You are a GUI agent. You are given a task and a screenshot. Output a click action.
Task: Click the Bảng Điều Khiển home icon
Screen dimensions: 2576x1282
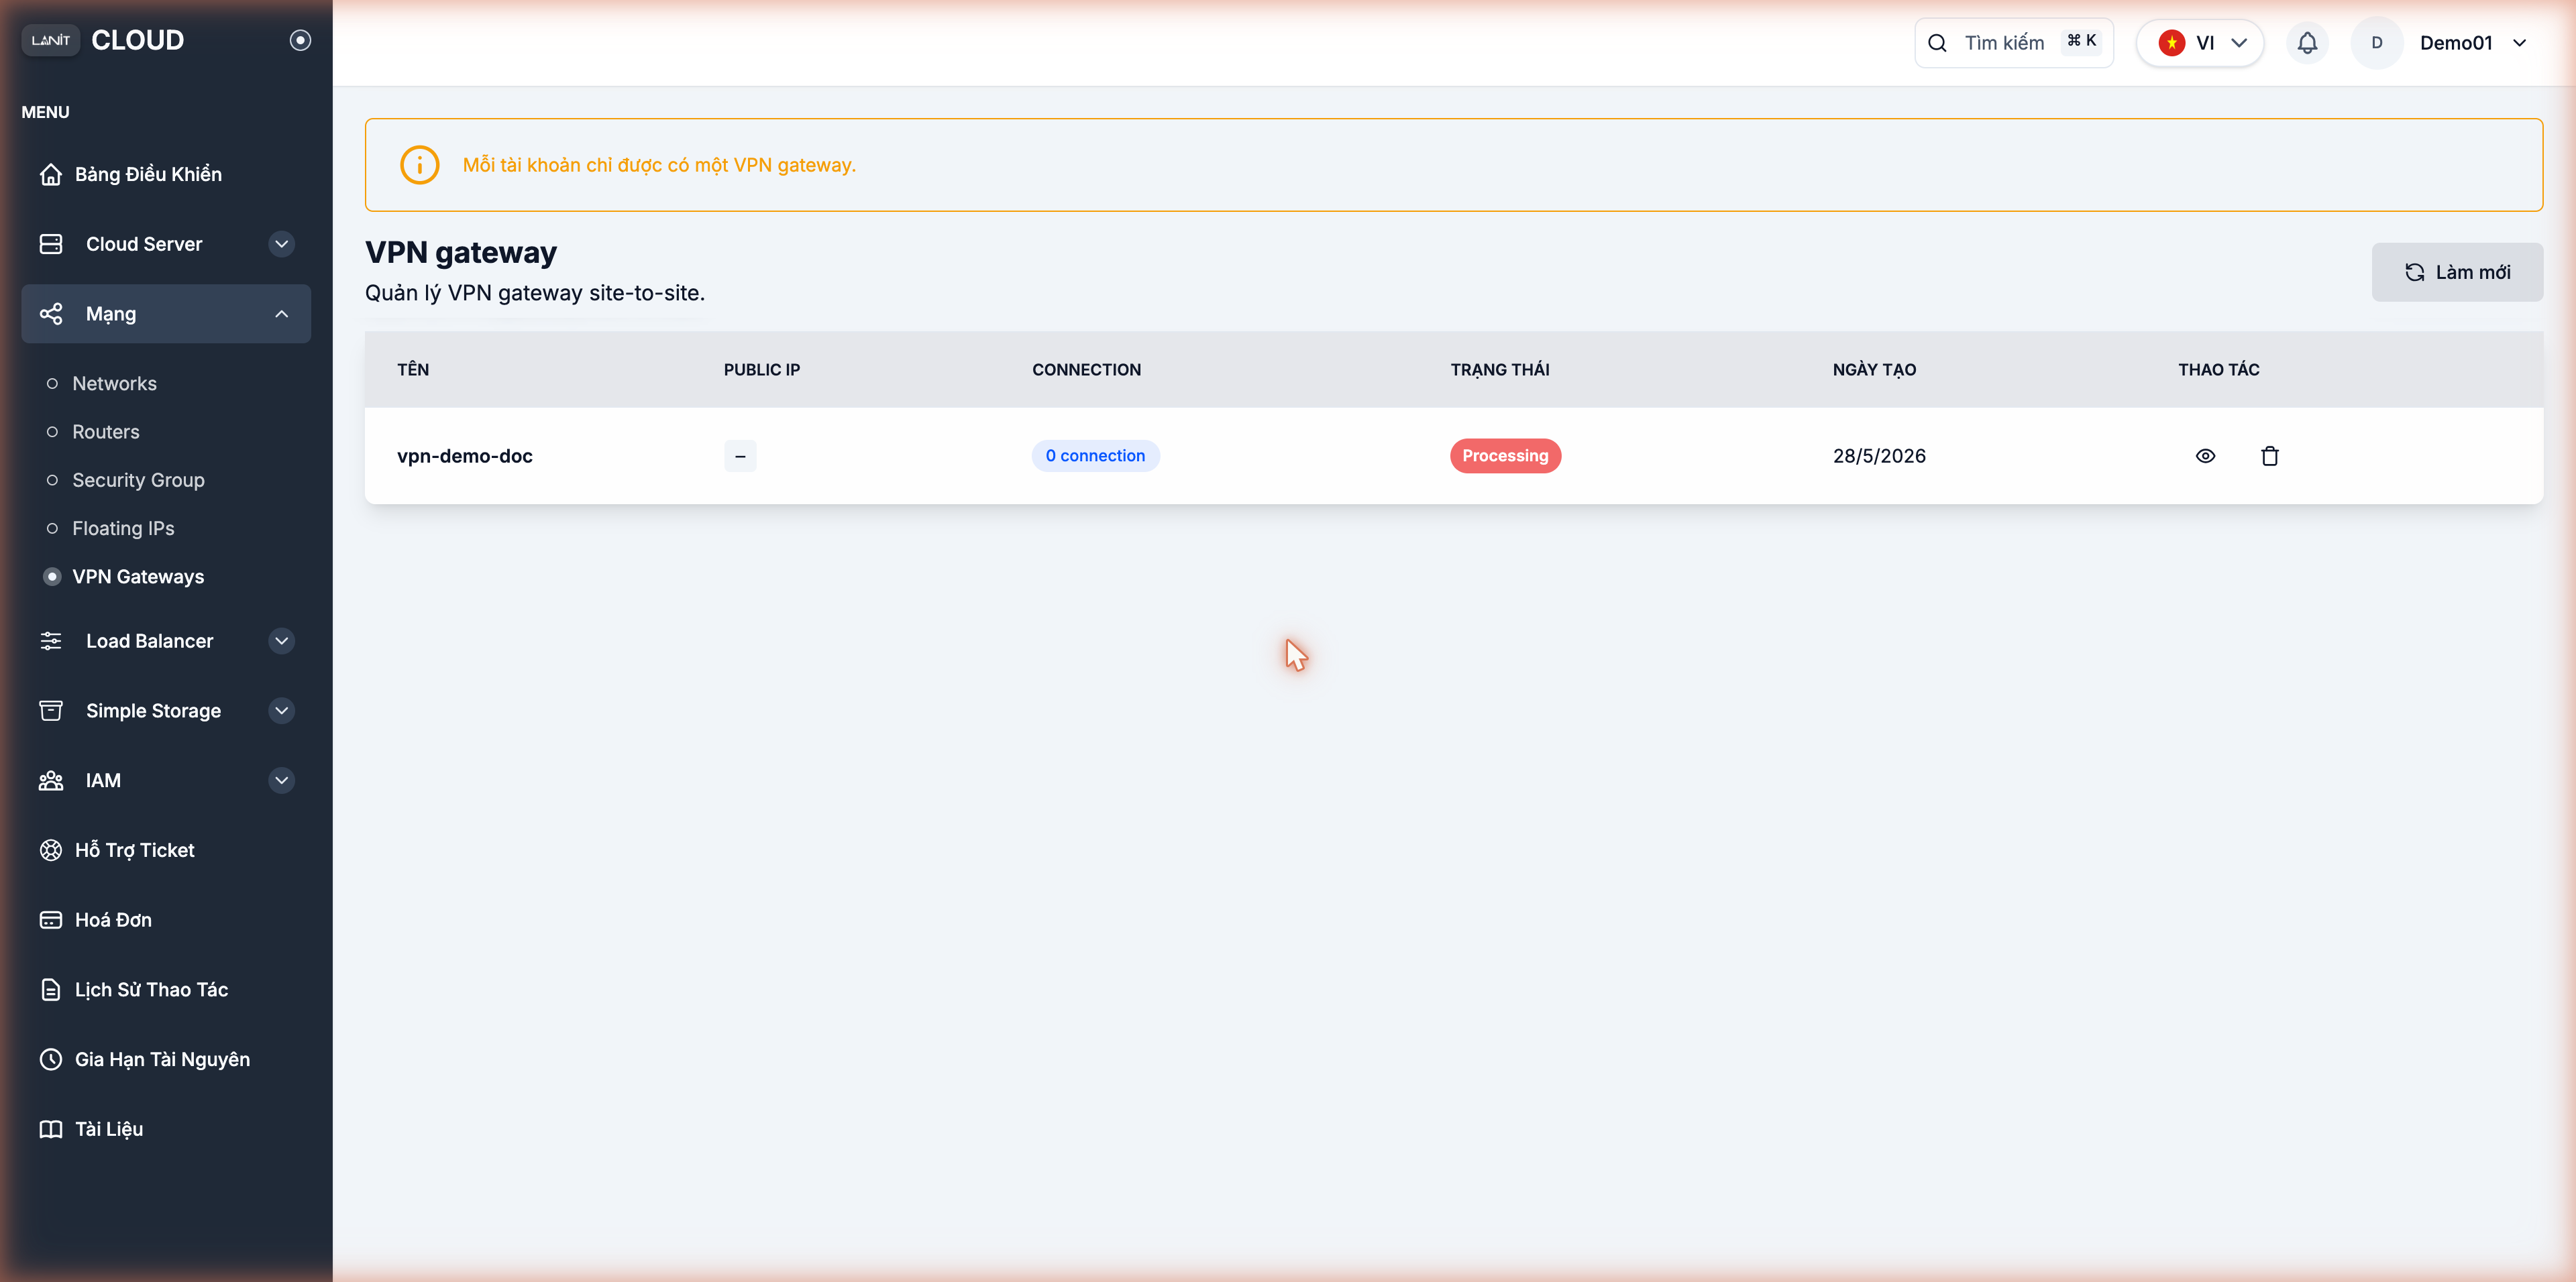coord(51,174)
